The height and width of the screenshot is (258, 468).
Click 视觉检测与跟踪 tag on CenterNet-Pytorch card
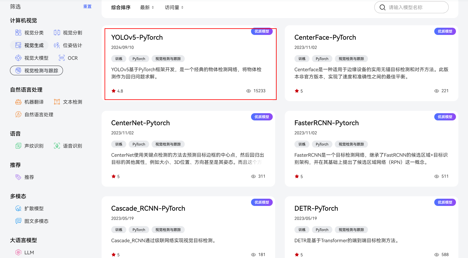(x=168, y=144)
